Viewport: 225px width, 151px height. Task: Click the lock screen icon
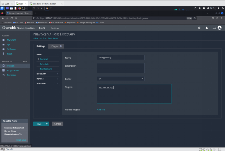[218, 8]
